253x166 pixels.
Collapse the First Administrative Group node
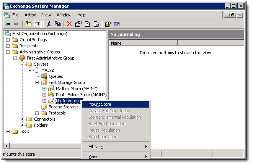coord(15,58)
